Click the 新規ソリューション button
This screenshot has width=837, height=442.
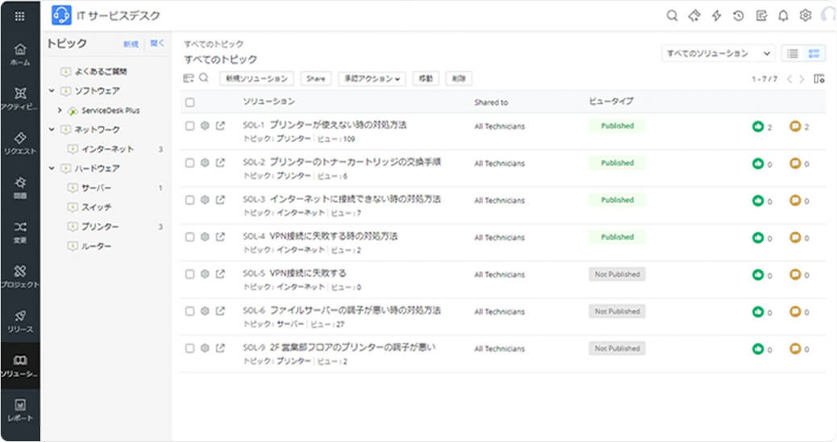[256, 78]
